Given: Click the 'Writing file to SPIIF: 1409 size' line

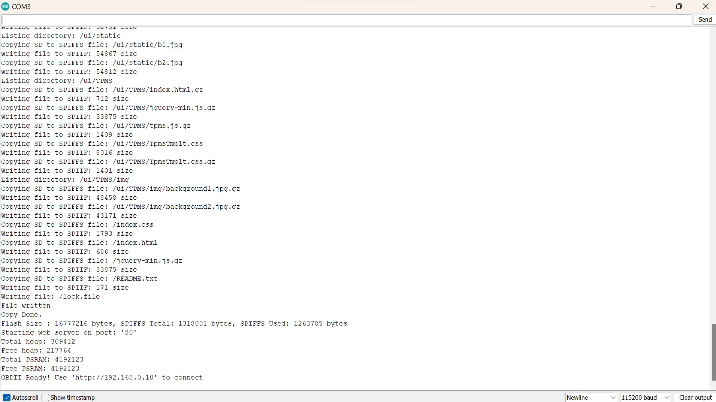Looking at the screenshot, I should coord(67,135).
